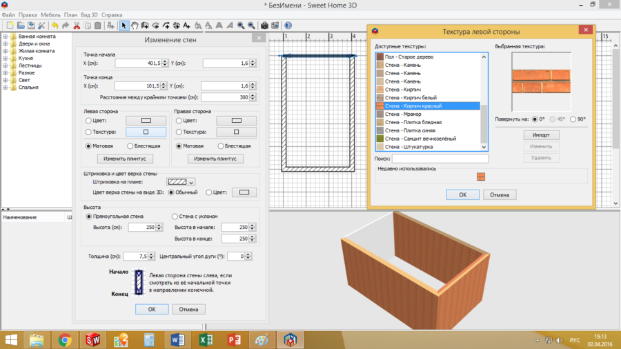Activate the Select arrow tool
Viewport: 621px width, 349px height.
(124, 26)
